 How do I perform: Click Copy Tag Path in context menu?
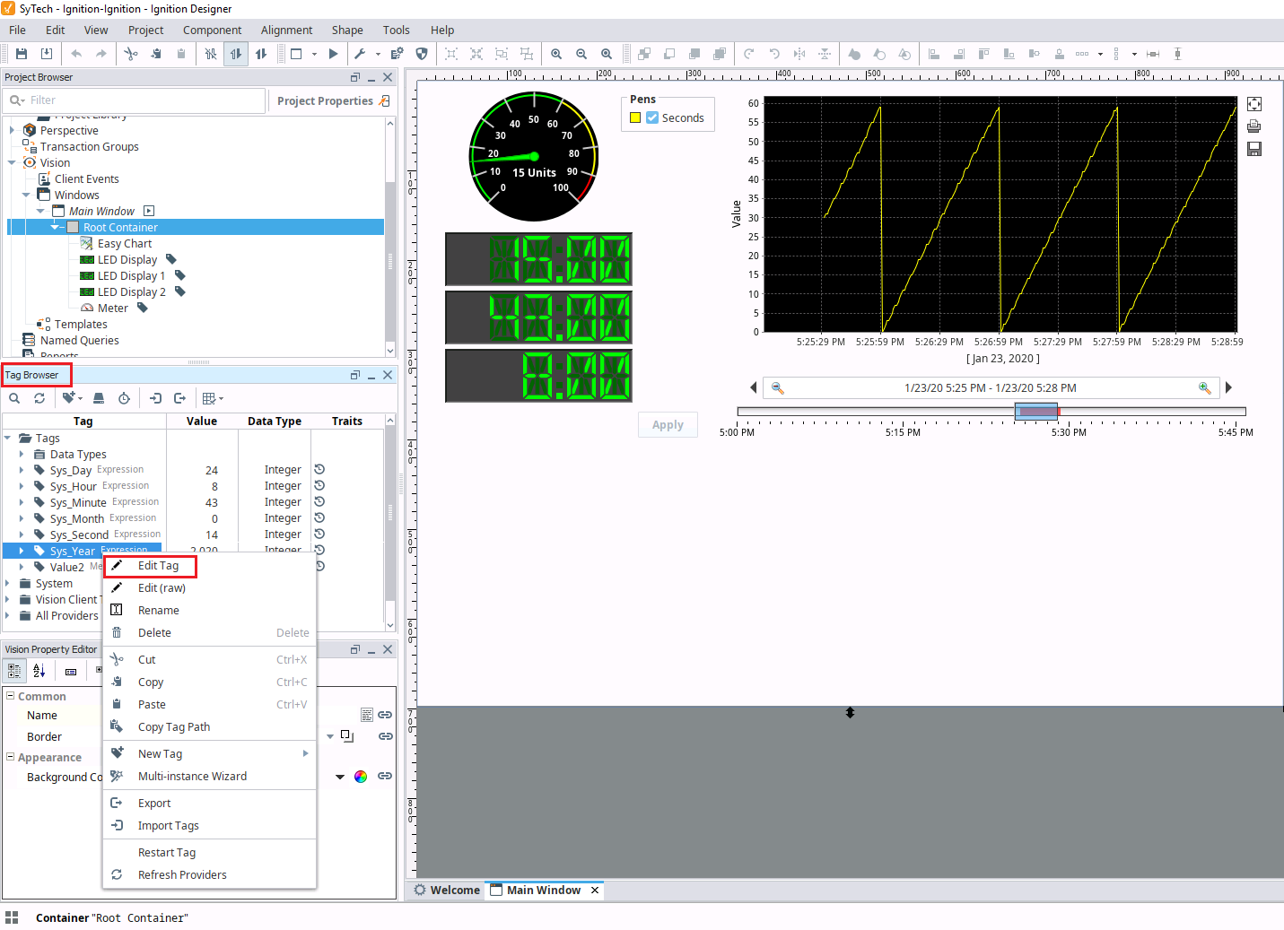(174, 727)
